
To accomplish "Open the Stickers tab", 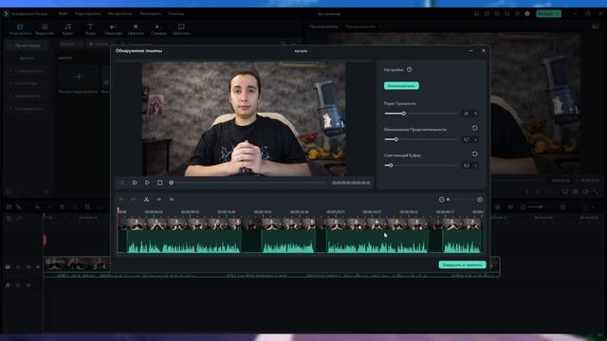I will pyautogui.click(x=158, y=29).
